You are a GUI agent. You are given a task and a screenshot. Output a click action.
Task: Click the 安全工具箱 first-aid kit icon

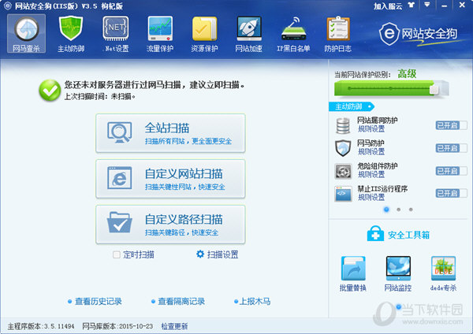point(375,234)
